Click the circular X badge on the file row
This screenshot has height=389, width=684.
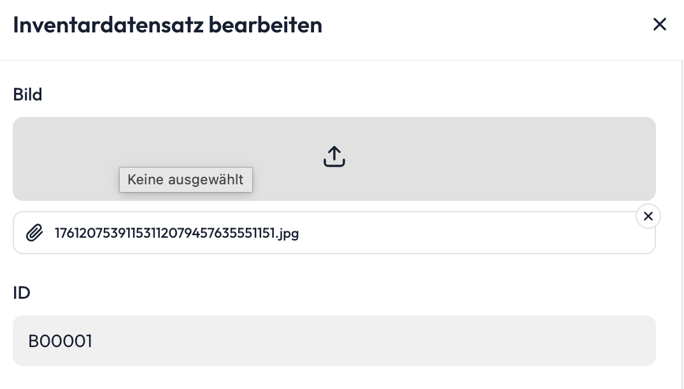click(x=648, y=217)
